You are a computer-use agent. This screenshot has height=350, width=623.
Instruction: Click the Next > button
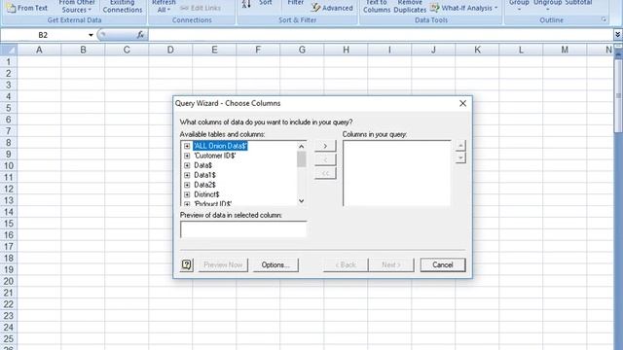click(391, 264)
